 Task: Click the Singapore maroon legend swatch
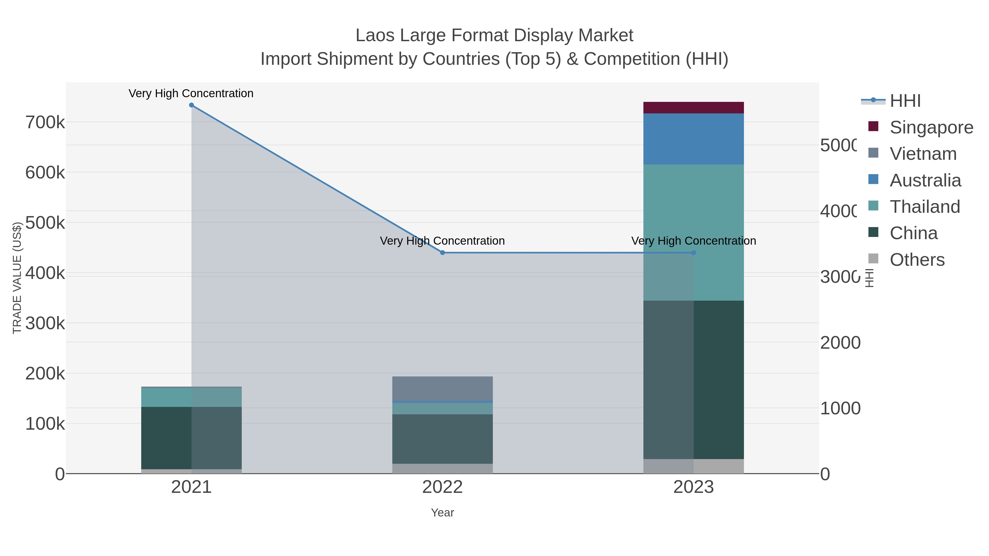[873, 126]
